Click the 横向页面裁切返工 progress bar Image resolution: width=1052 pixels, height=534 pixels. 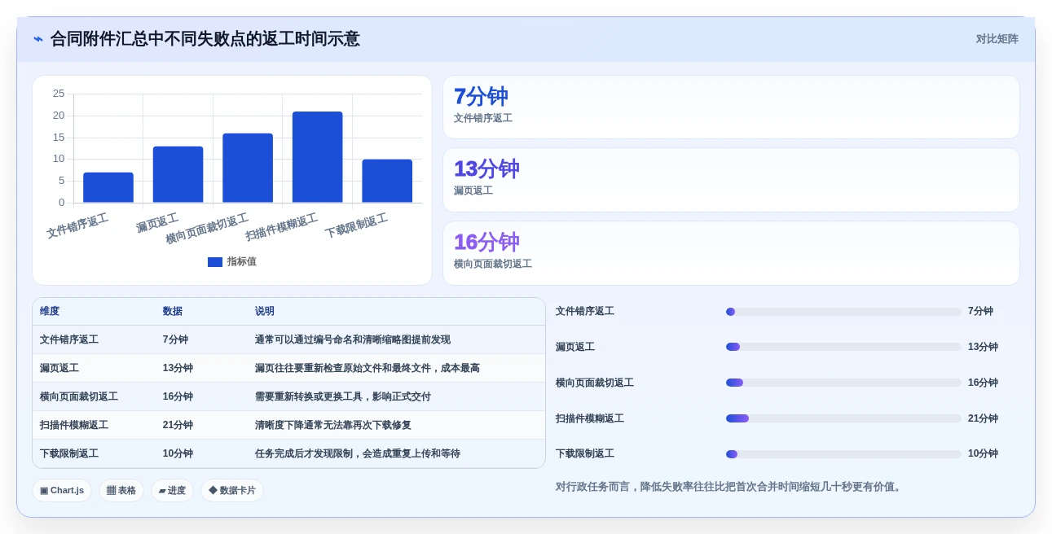tap(843, 383)
